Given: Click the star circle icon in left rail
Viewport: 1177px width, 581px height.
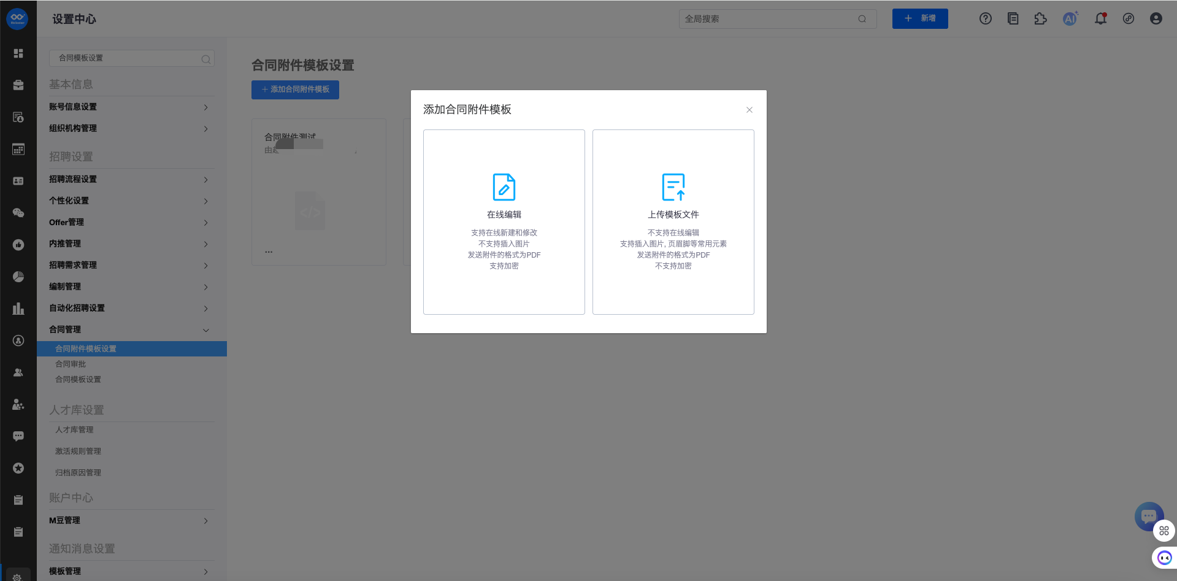Looking at the screenshot, I should click(18, 468).
